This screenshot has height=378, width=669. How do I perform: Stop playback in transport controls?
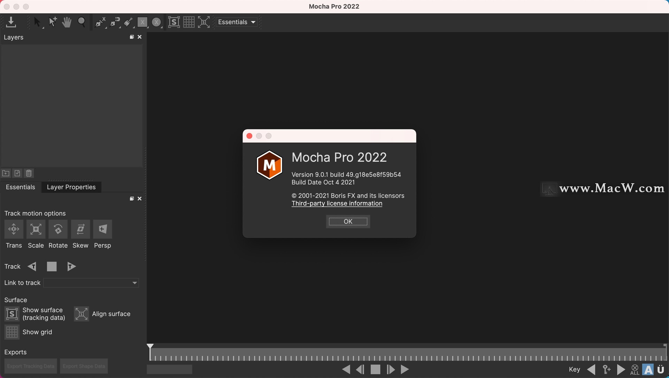pyautogui.click(x=375, y=369)
